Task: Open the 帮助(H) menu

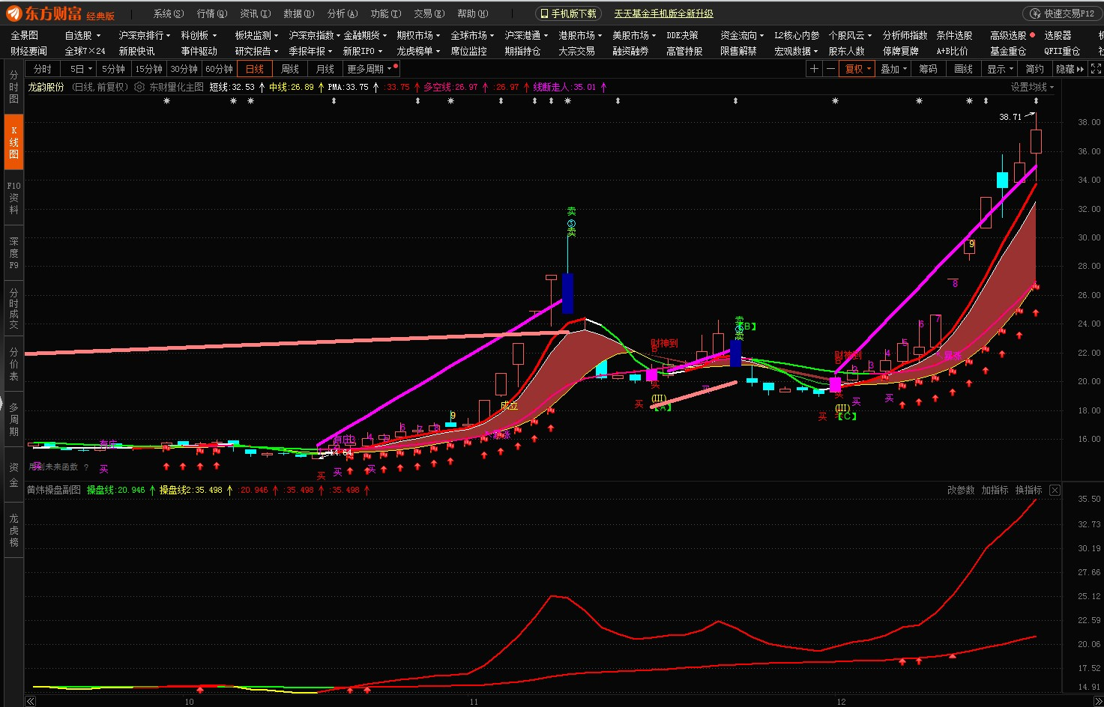Action: 473,13
